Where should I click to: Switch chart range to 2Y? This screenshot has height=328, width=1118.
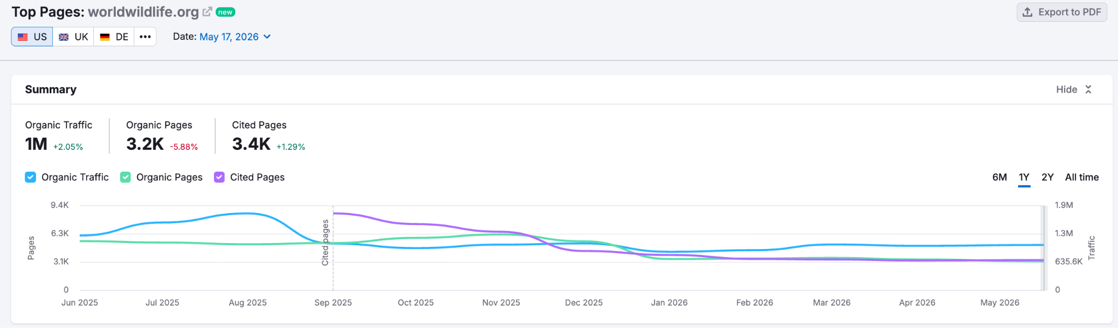(1048, 177)
